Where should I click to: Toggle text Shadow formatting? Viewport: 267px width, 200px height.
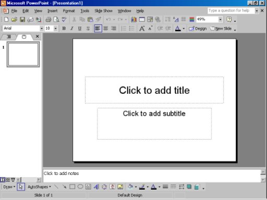88,29
